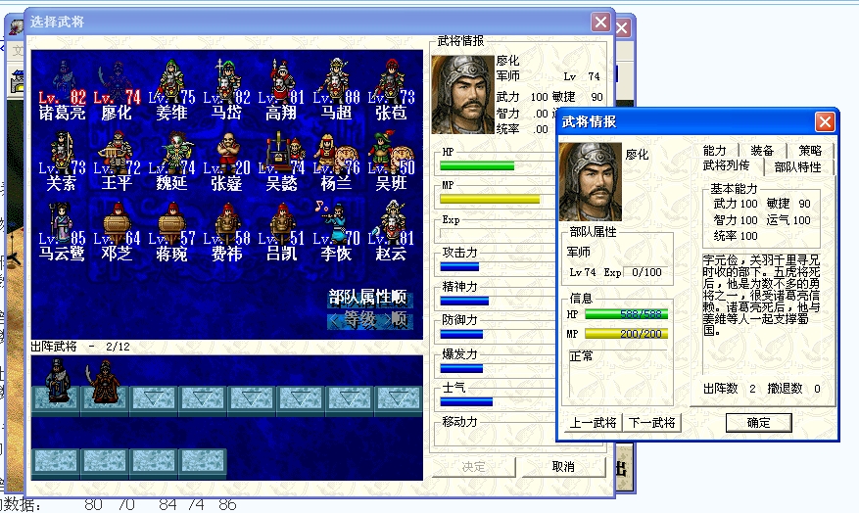Click 上一武将 button
This screenshot has height=513, width=859.
593,423
